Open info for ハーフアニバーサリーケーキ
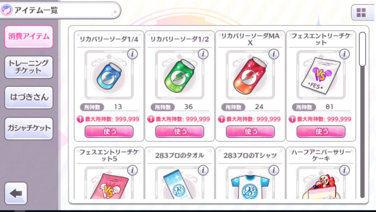Viewport: 376px width, 212px height. [344, 170]
